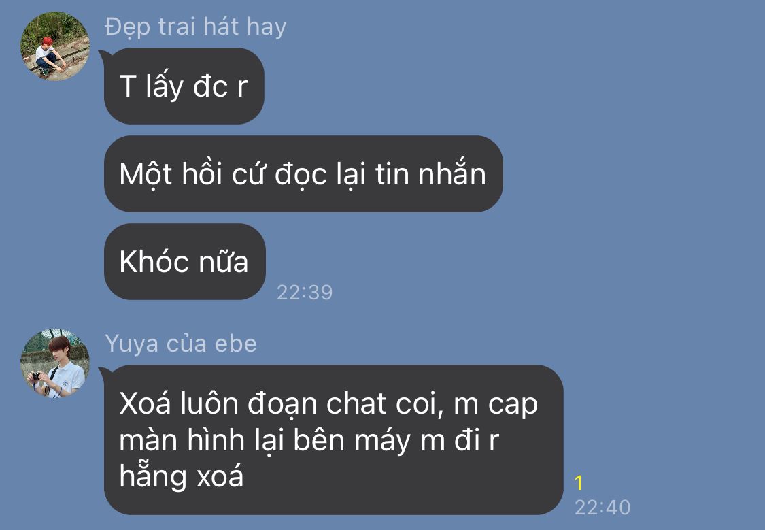The width and height of the screenshot is (765, 530).
Task: Click the word "Yuya" in the sender name
Action: coord(132,344)
